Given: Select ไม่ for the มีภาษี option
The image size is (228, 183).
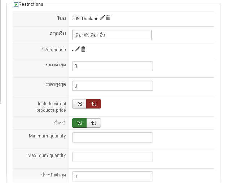Looking at the screenshot, I should (93, 123).
